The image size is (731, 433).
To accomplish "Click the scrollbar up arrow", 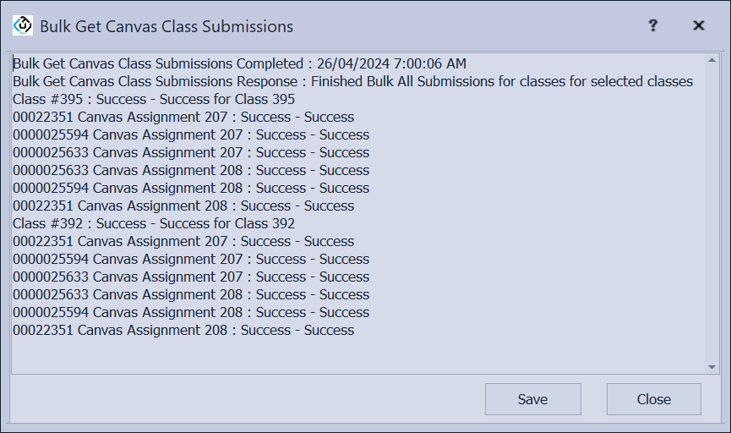I will 712,60.
